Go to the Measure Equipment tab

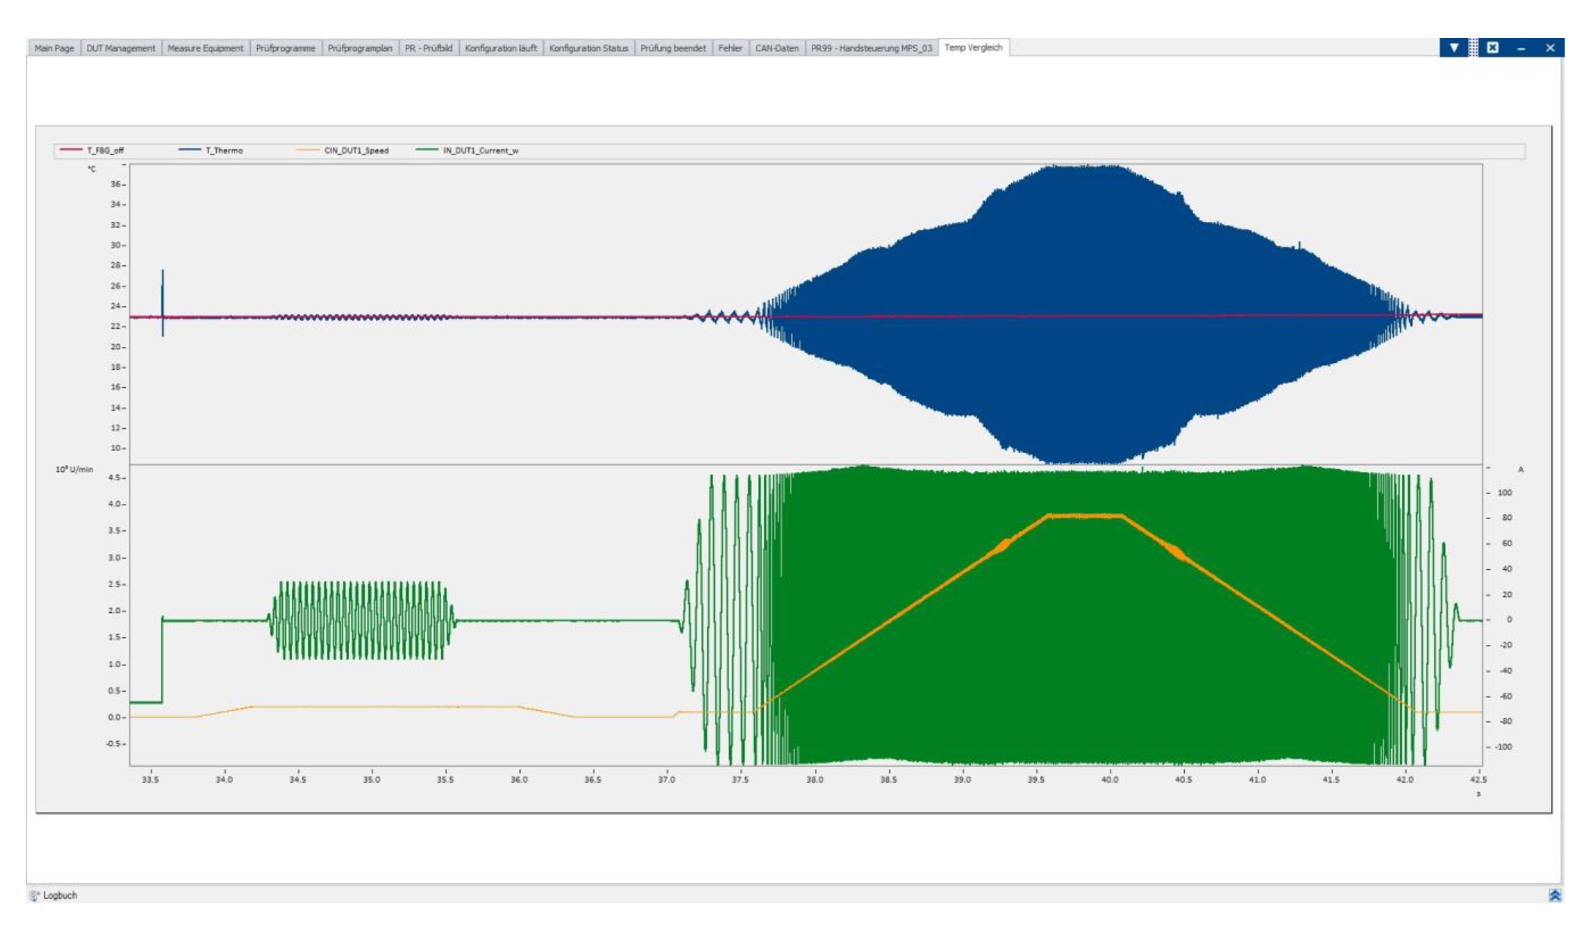(205, 48)
